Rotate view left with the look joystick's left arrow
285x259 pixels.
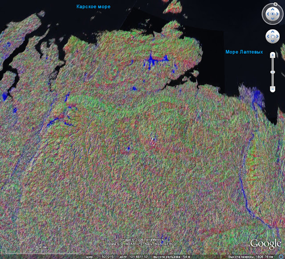(x=268, y=14)
